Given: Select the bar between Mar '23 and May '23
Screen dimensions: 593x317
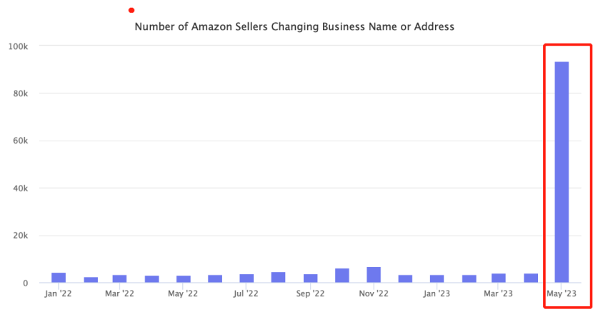Looking at the screenshot, I should (531, 278).
